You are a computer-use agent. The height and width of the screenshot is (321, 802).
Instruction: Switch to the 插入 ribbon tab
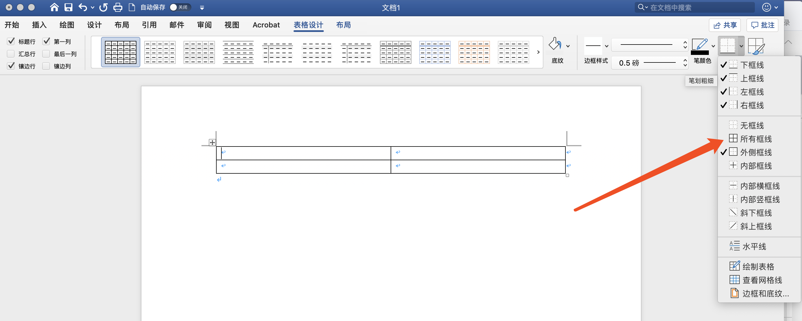[39, 25]
